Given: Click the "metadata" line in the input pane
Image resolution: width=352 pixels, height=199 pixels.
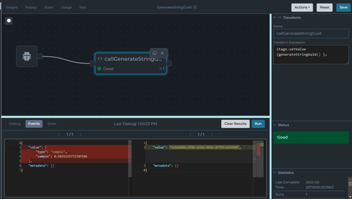Looking at the screenshot, I should 42,165.
